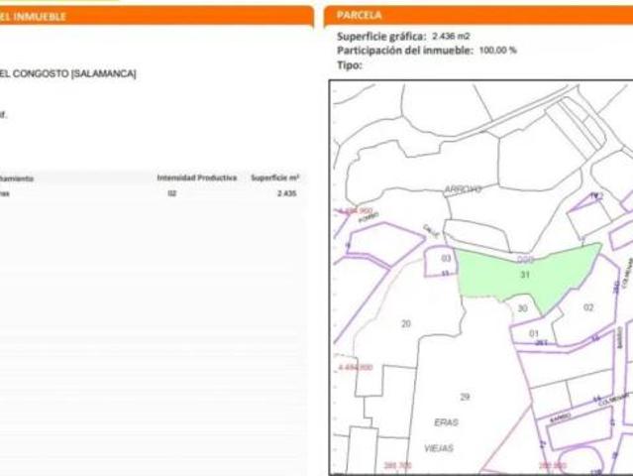
Task: Click the PARCELA section header
Action: [478, 15]
